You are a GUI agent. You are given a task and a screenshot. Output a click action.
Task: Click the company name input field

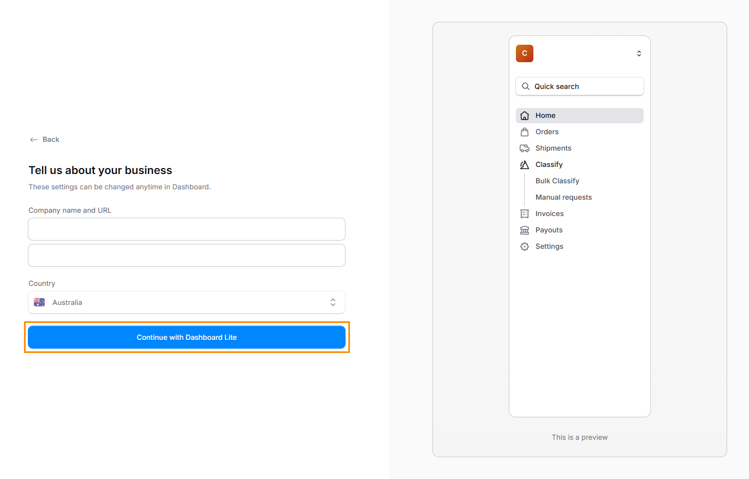click(x=186, y=229)
